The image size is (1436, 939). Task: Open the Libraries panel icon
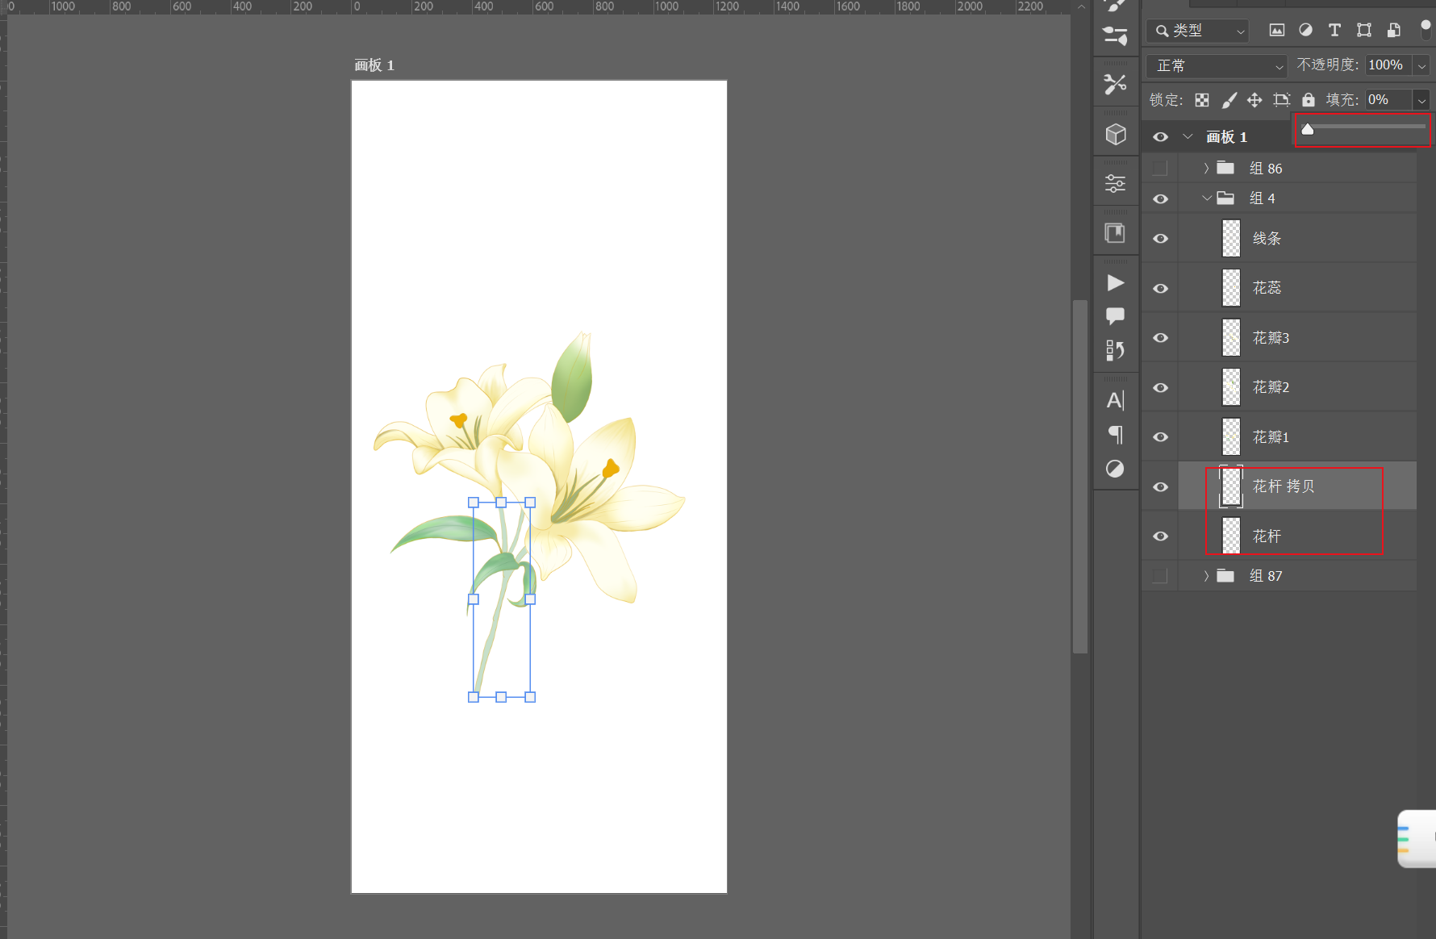coord(1115,233)
